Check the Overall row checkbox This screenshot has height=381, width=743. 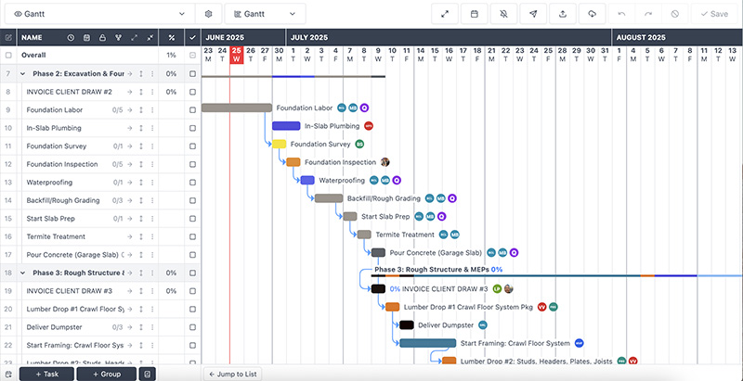[x=8, y=56]
